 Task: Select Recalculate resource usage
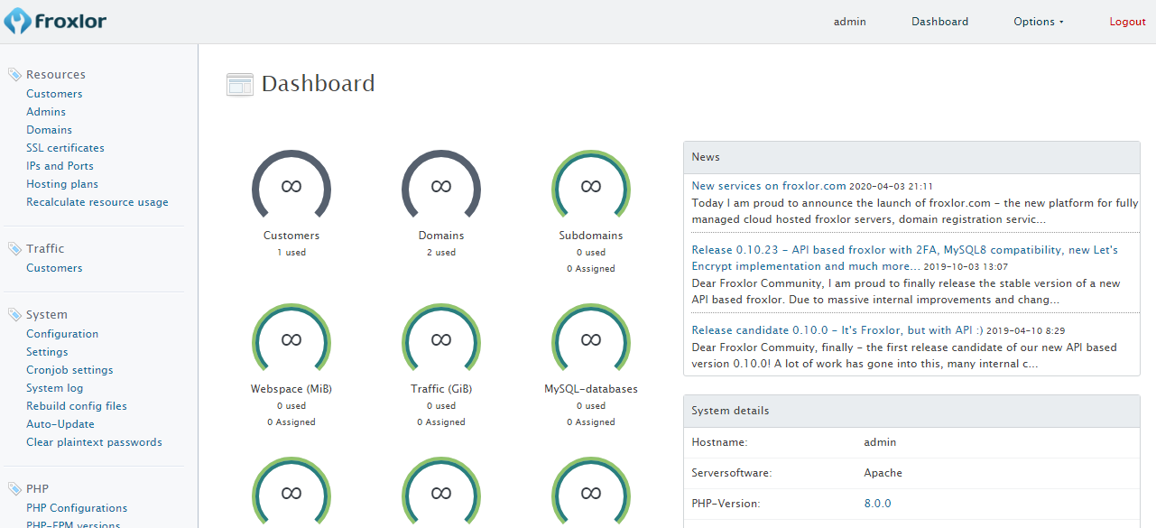click(97, 202)
